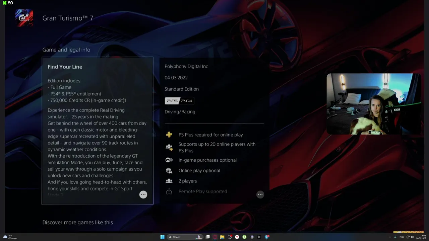Show hidden system tray icons
The height and width of the screenshot is (241, 429).
click(x=390, y=237)
